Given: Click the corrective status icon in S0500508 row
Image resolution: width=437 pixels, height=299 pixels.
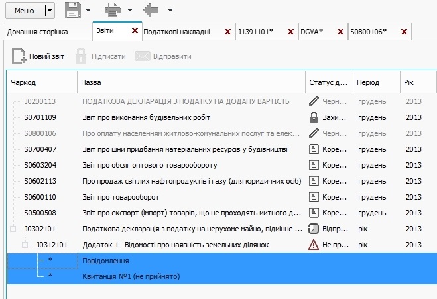Looking at the screenshot, I should pyautogui.click(x=314, y=213).
